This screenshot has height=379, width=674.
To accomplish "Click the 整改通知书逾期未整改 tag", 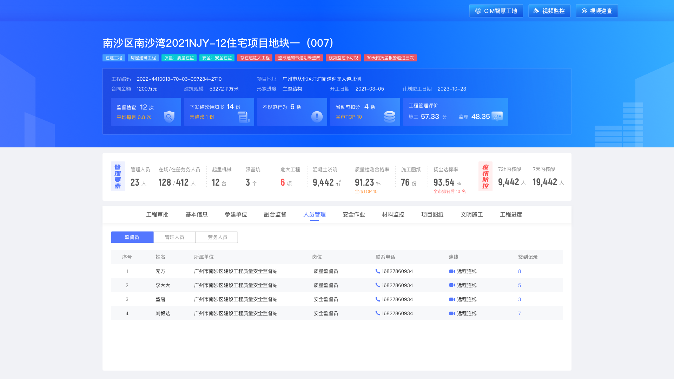I will click(x=299, y=58).
